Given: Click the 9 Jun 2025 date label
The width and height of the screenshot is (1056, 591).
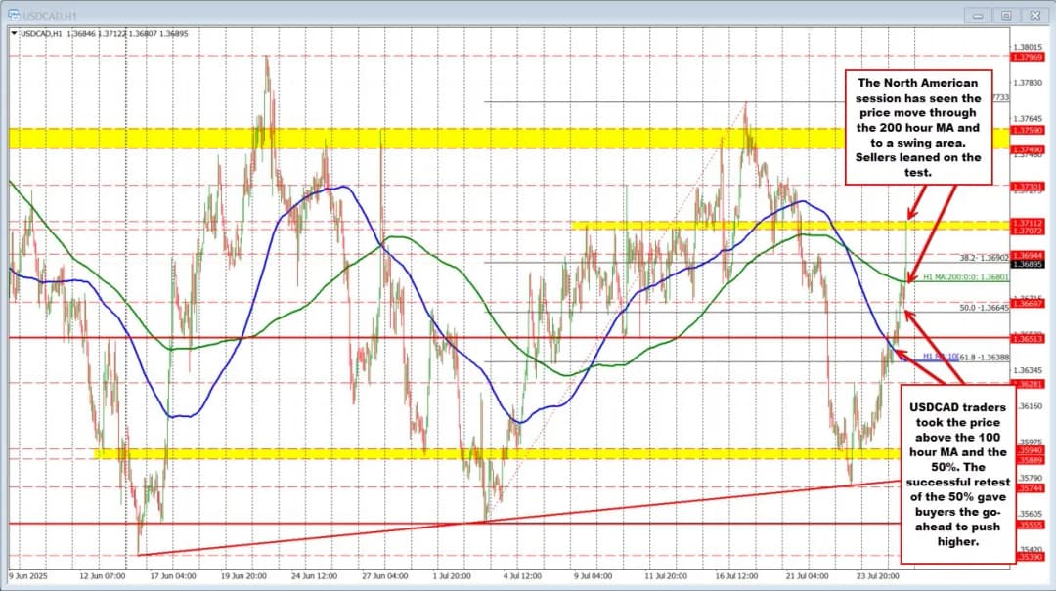Looking at the screenshot, I should (30, 575).
